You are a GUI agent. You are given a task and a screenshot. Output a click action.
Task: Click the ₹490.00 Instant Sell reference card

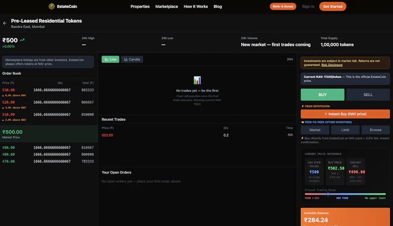(357, 171)
